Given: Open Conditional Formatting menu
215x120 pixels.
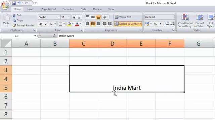Looking at the screenshot, I should pos(185,21).
